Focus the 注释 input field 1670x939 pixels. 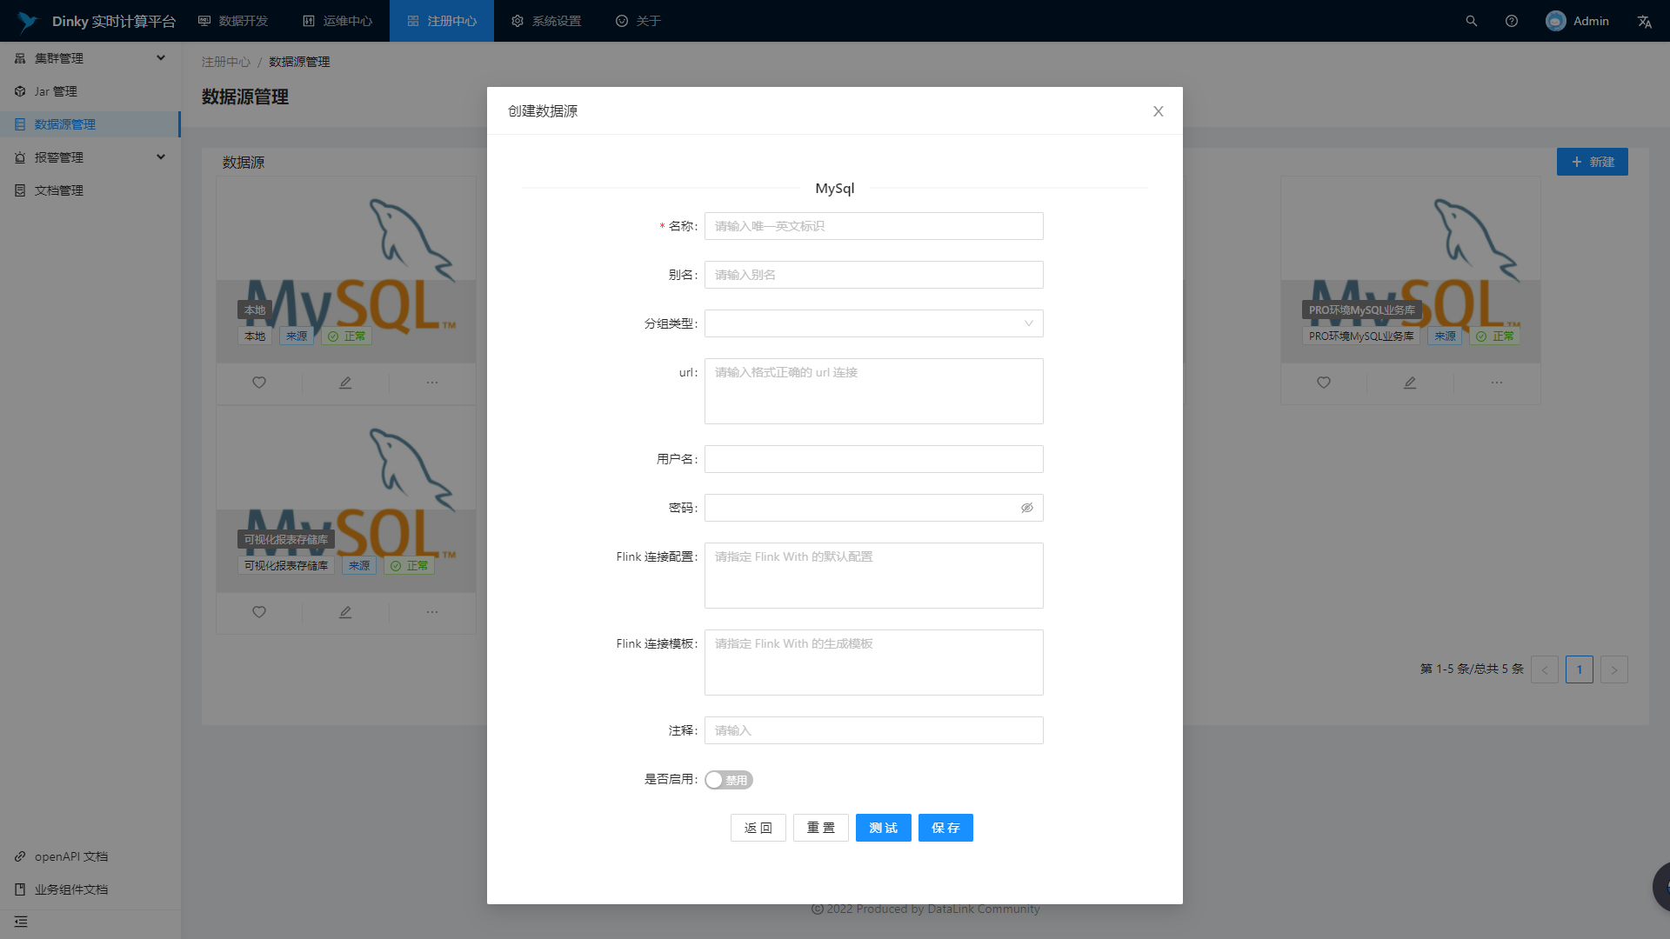point(874,730)
